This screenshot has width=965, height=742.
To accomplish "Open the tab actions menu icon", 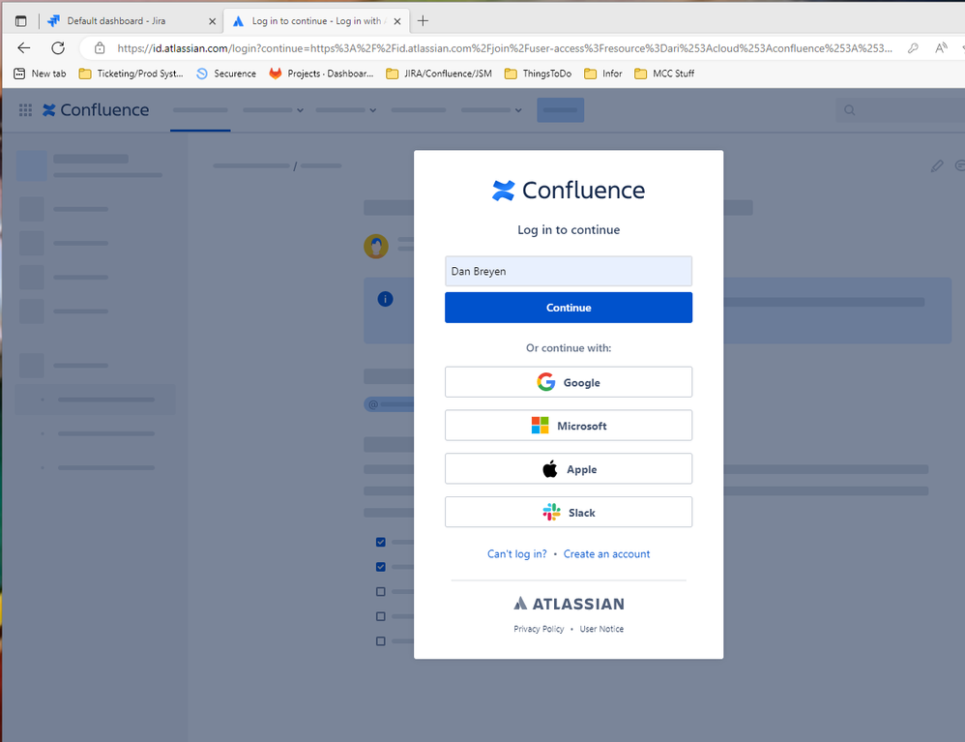I will (21, 21).
